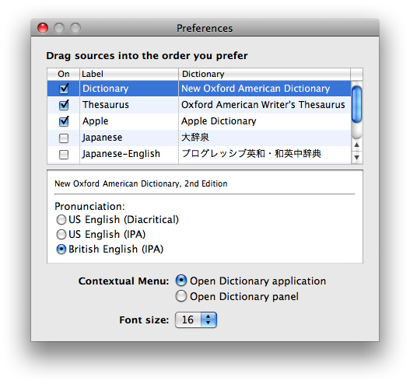Select the Apple Dictionary row
Screen dimensions: 410x384
(199, 121)
